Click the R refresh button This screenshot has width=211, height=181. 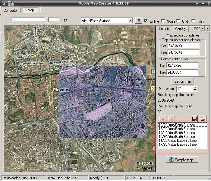[138, 21]
